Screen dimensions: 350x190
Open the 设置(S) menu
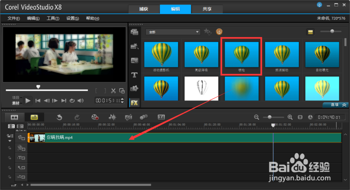(x=72, y=18)
